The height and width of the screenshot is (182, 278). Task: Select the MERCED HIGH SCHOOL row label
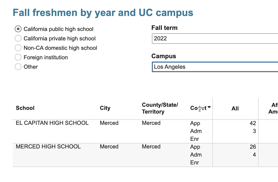(x=48, y=147)
